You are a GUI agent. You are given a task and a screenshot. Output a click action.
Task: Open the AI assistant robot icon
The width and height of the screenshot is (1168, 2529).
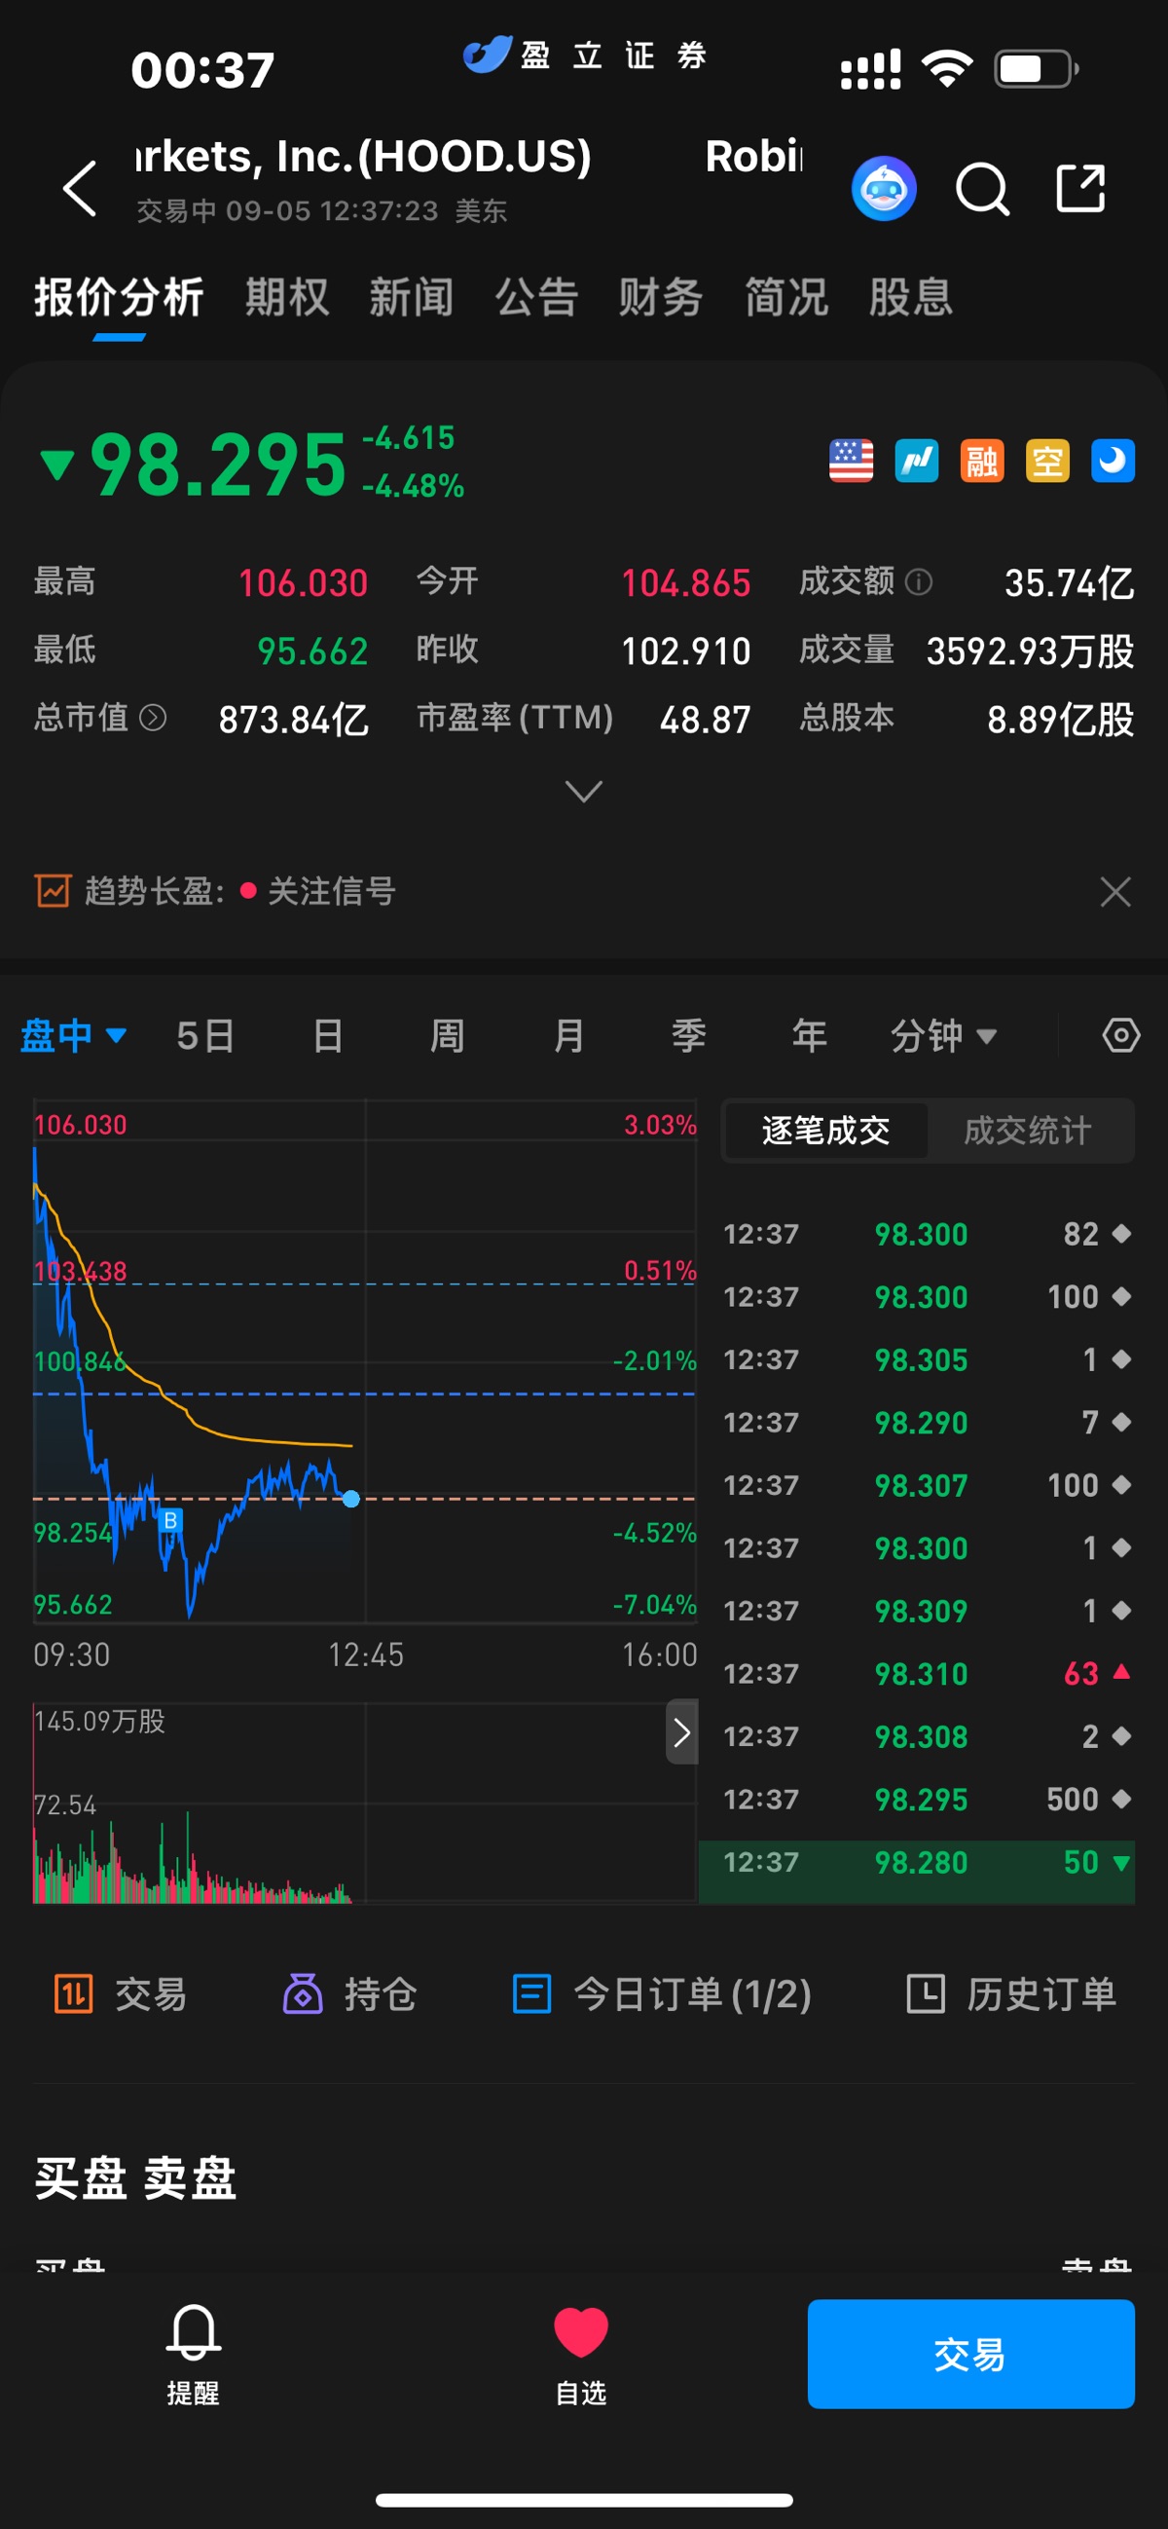click(x=884, y=188)
